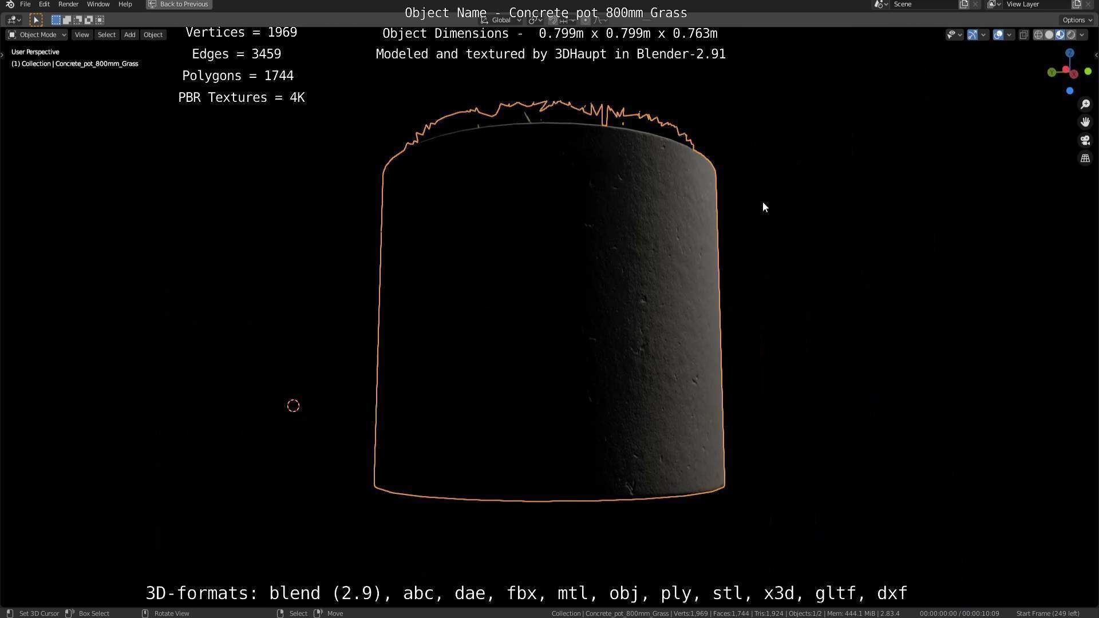The image size is (1099, 618).
Task: Toggle show gizmo button
Action: click(973, 35)
